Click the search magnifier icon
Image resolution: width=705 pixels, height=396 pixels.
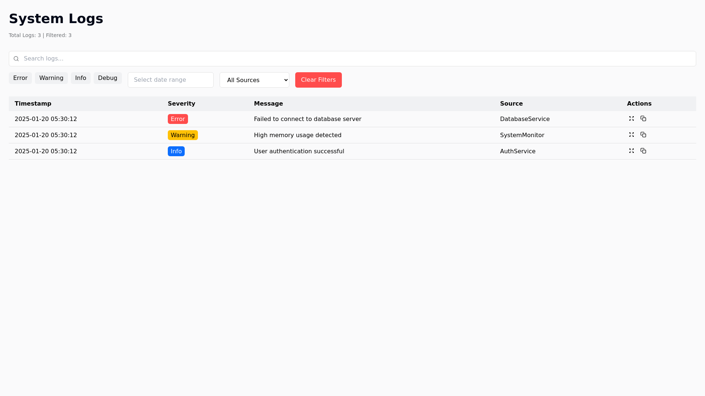[x=16, y=59]
